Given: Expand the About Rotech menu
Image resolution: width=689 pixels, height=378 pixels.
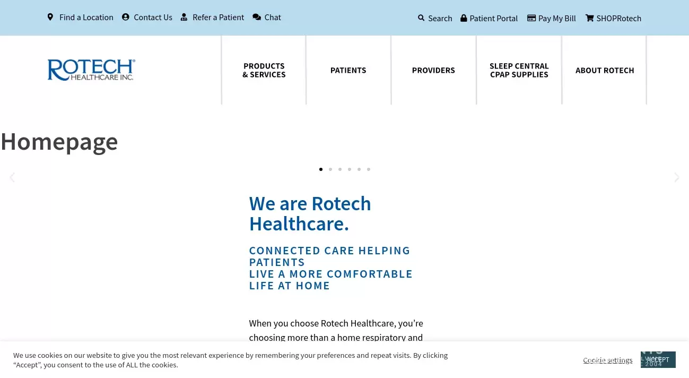Looking at the screenshot, I should click(x=605, y=70).
